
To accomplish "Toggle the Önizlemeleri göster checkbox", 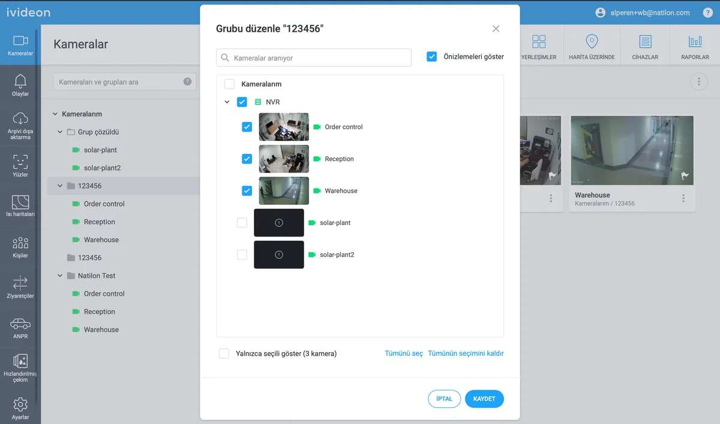I will pos(431,56).
